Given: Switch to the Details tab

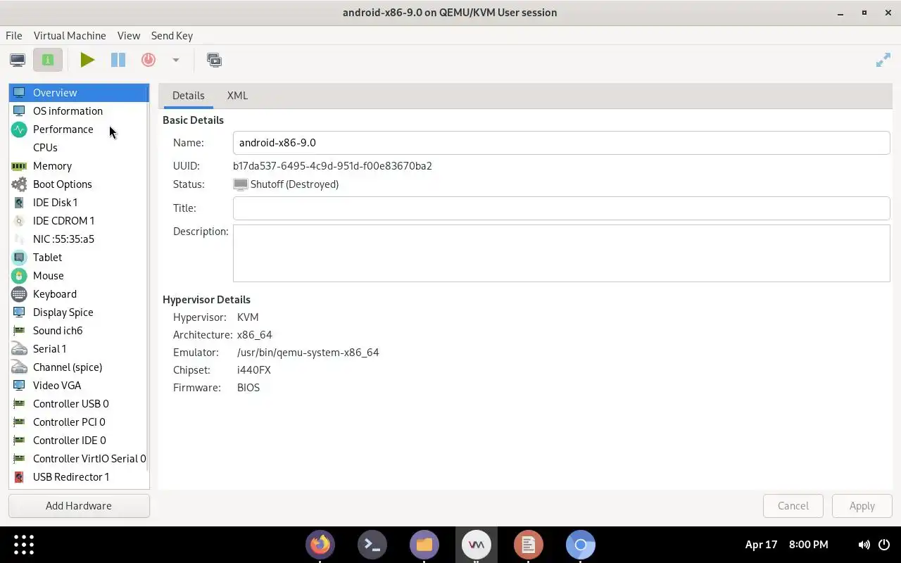Looking at the screenshot, I should click(x=189, y=95).
